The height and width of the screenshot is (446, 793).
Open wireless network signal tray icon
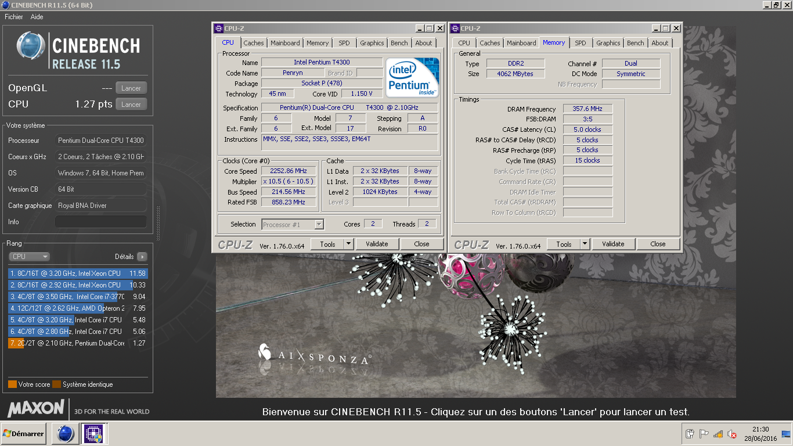[x=718, y=434]
